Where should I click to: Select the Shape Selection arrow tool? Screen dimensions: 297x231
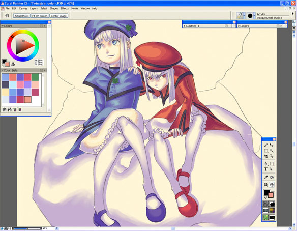(272, 169)
